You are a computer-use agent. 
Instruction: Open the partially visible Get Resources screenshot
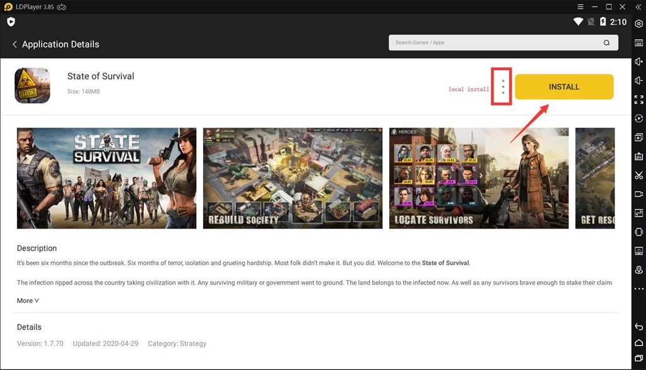pos(595,178)
